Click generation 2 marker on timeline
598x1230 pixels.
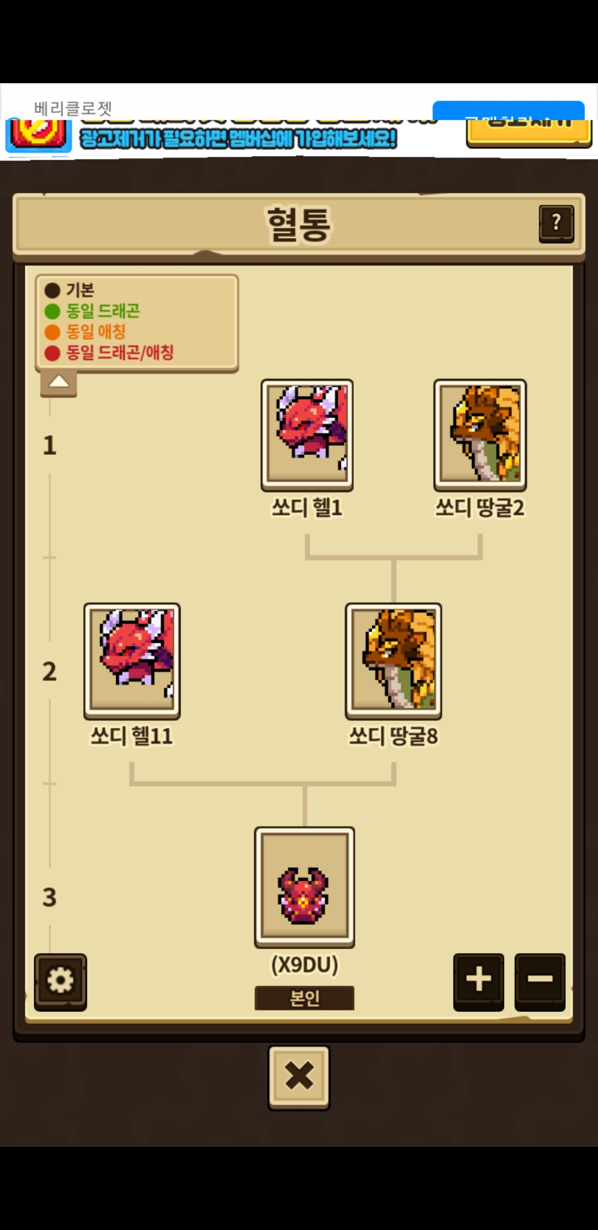(x=50, y=672)
